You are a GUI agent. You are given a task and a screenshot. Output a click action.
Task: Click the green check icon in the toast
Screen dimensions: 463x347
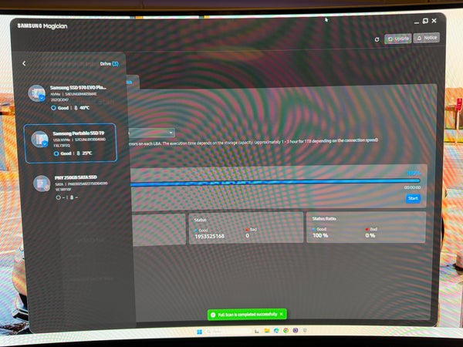213,315
